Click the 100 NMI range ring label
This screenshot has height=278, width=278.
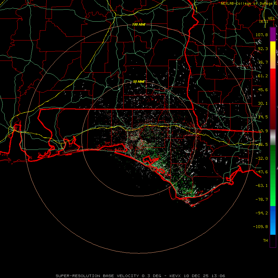(139, 24)
